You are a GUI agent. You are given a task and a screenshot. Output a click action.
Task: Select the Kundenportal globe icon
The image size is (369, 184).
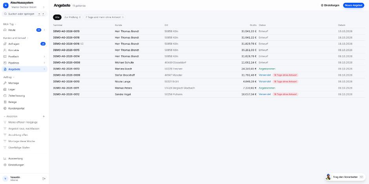pos(5,108)
